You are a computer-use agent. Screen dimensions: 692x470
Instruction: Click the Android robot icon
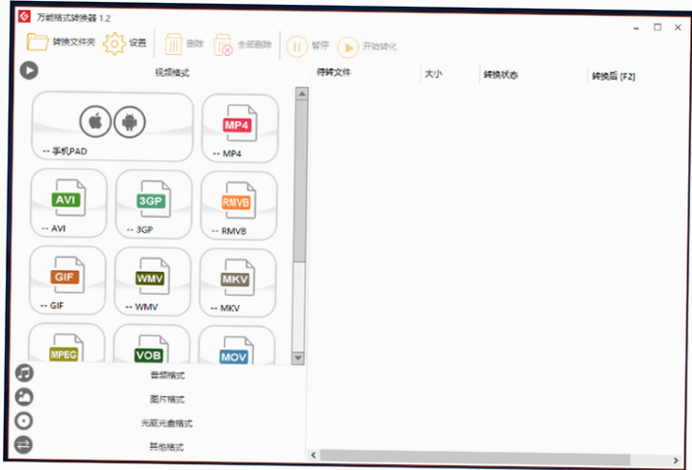click(x=129, y=122)
